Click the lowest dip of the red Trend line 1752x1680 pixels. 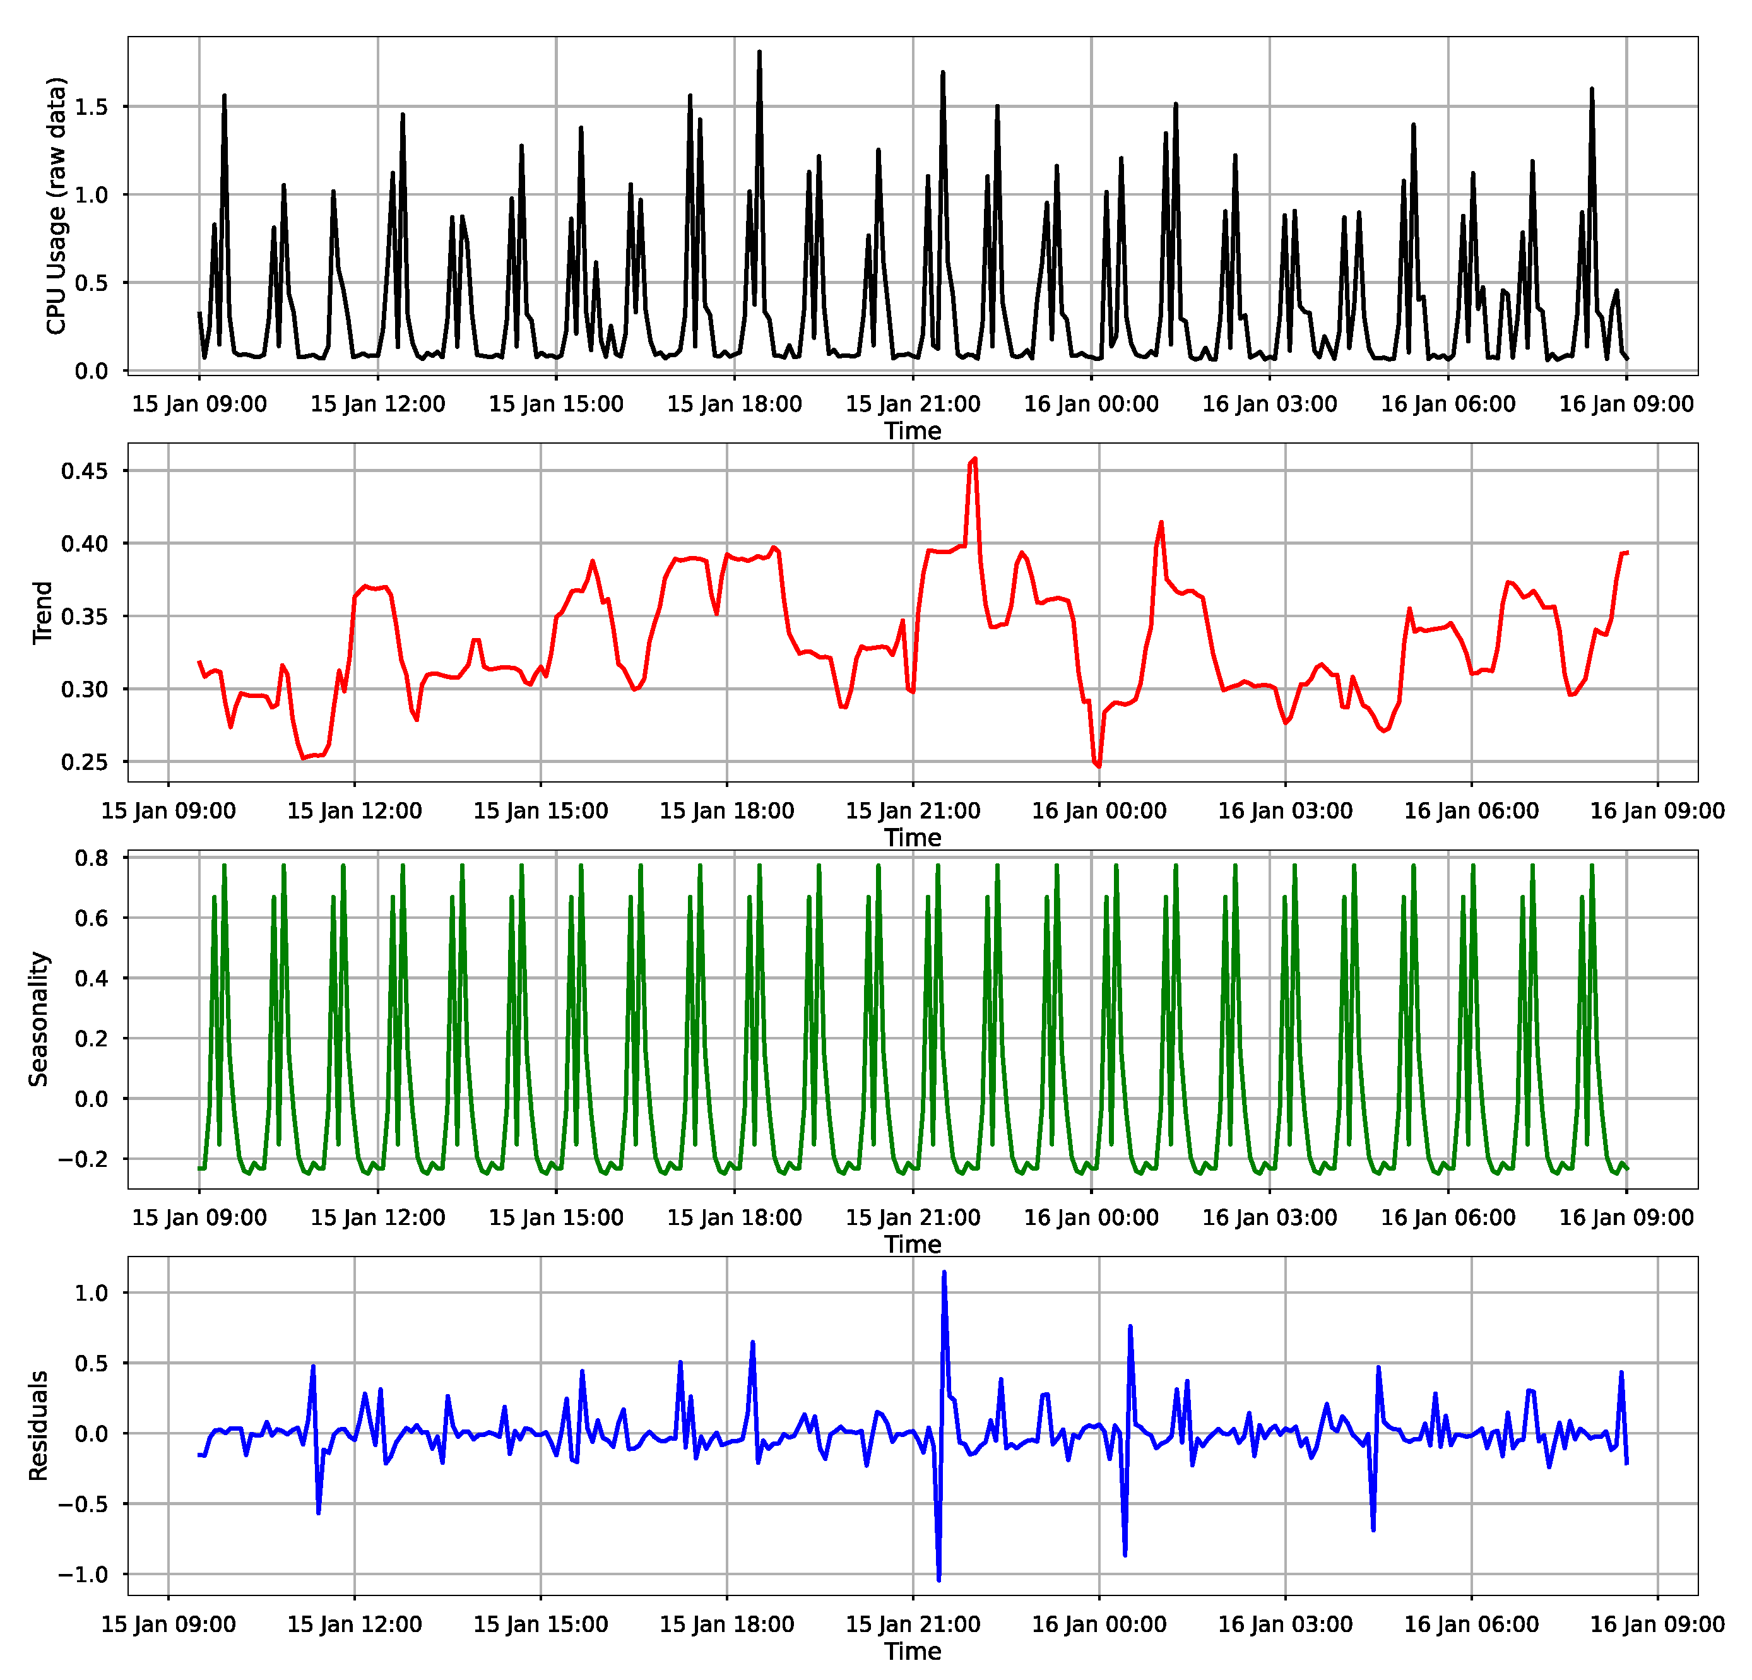(x=1099, y=766)
